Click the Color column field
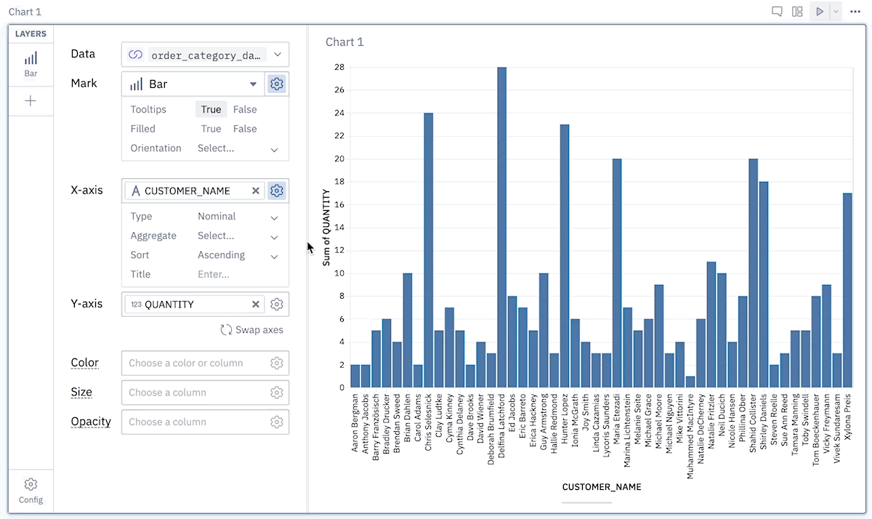Image resolution: width=872 pixels, height=519 pixels. point(206,363)
